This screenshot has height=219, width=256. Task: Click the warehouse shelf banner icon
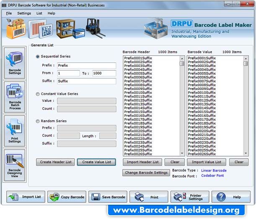pyautogui.click(x=70, y=29)
